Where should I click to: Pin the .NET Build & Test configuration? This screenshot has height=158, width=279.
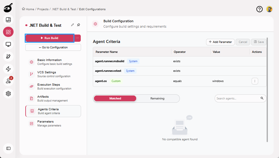[x=79, y=25]
